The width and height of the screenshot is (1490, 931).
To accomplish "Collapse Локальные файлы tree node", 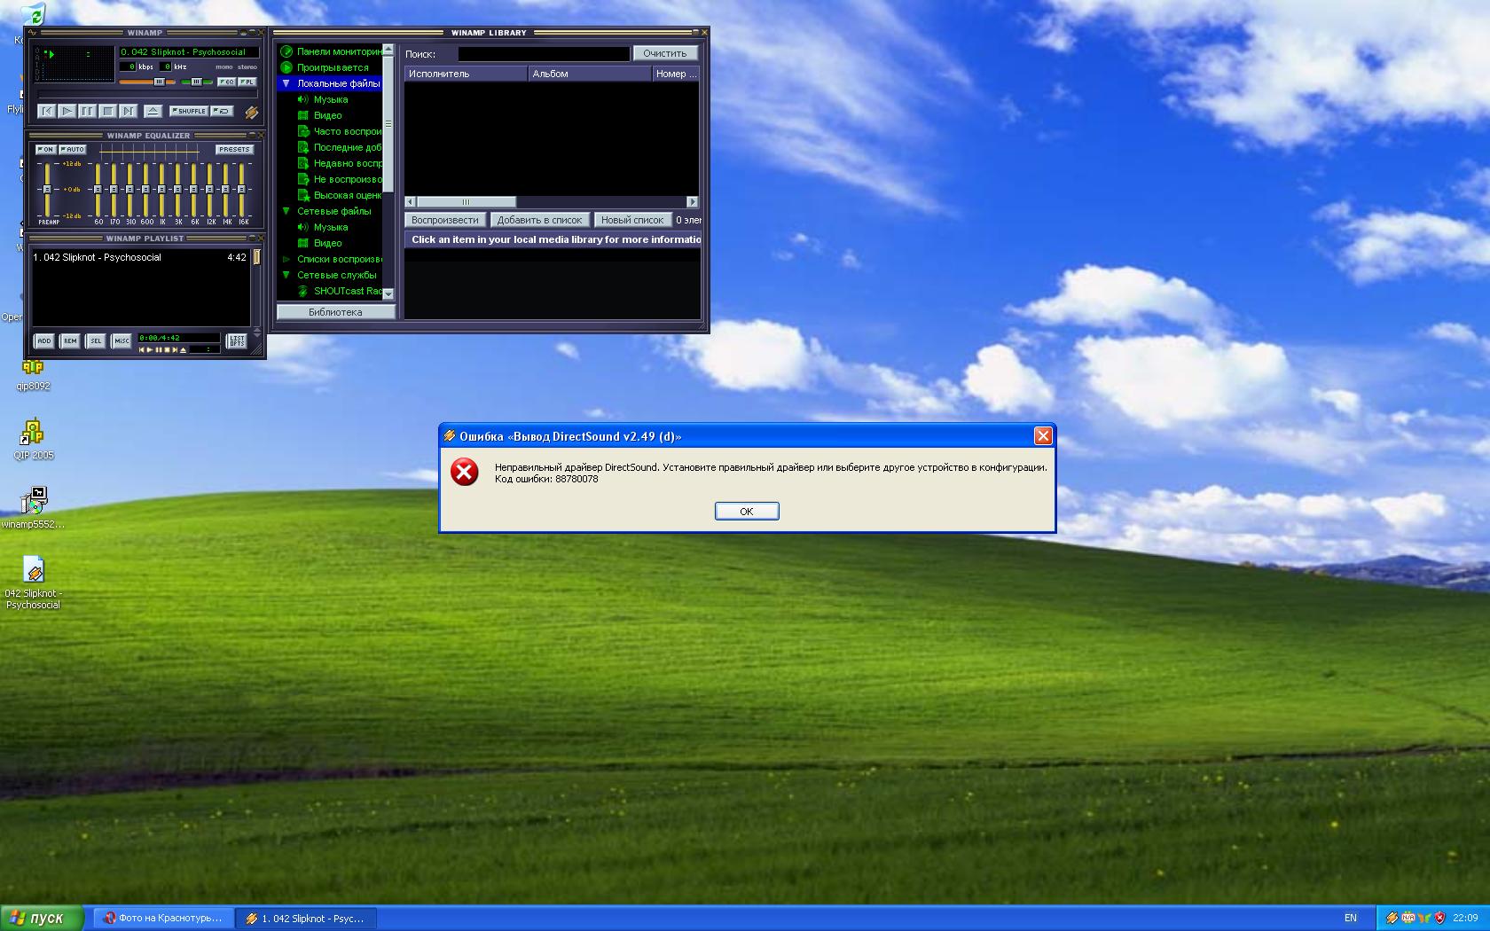I will (286, 83).
